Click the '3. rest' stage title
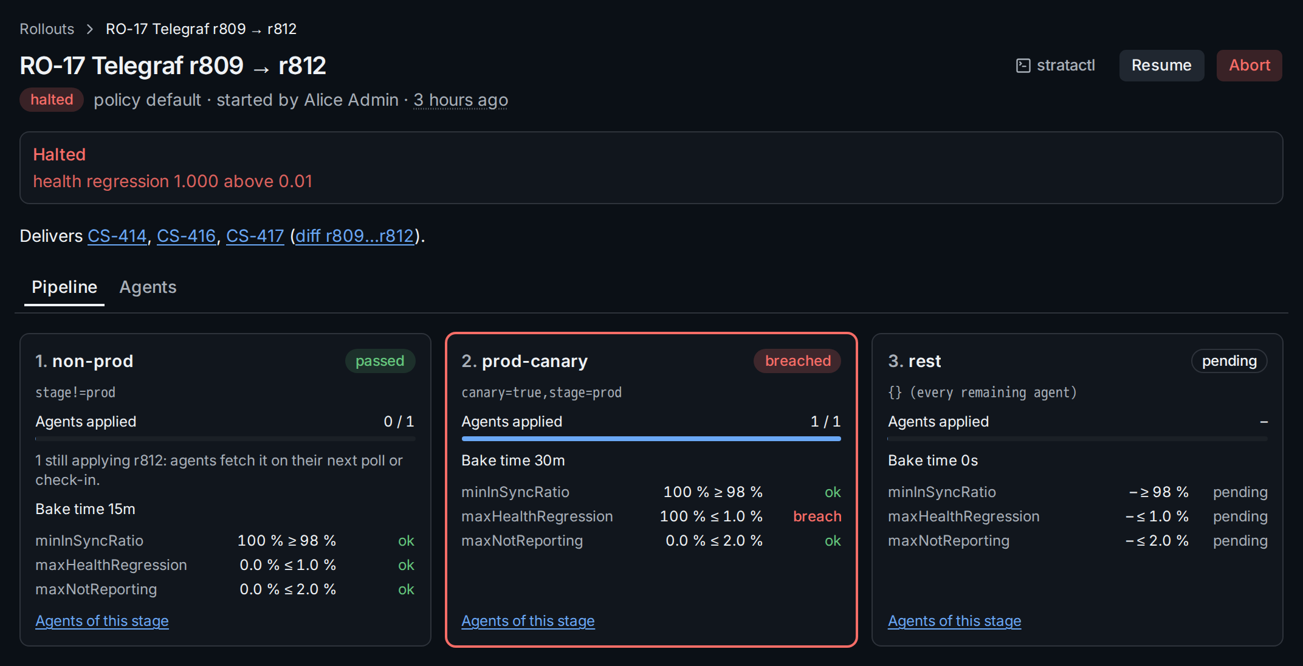The width and height of the screenshot is (1303, 666). click(915, 362)
